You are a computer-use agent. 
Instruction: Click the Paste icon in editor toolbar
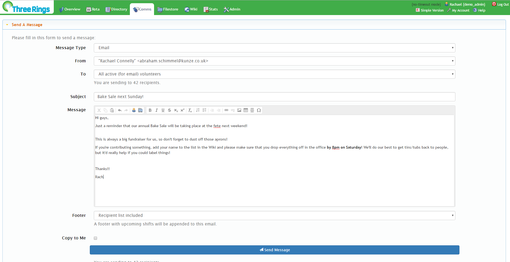(112, 110)
